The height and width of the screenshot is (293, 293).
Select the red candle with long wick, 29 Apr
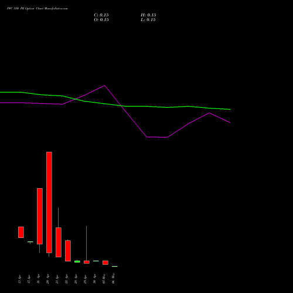click(x=87, y=262)
